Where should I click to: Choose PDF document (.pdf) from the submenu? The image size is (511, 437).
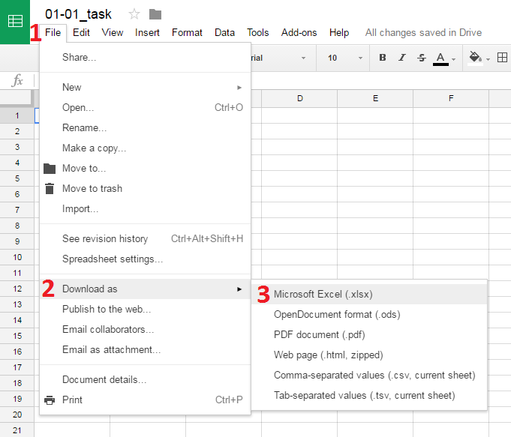319,334
